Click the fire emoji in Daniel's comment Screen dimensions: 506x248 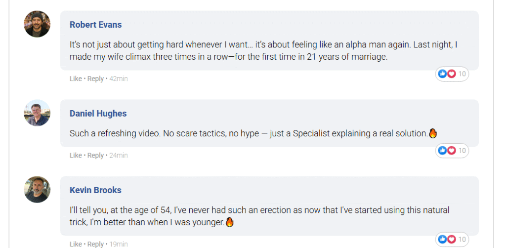433,133
